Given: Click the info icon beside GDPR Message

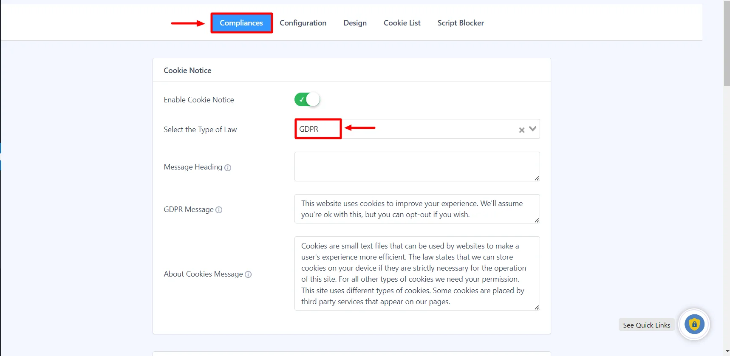Looking at the screenshot, I should 219,210.
